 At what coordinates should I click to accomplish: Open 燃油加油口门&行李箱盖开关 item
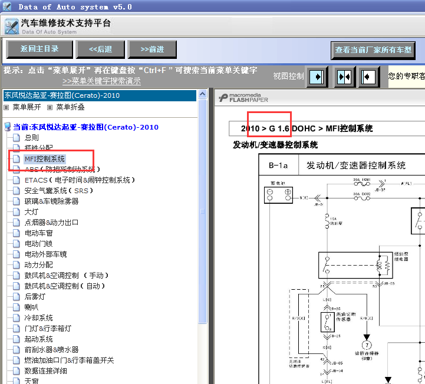point(69,360)
